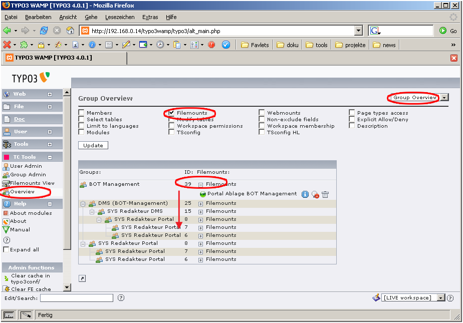
Task: Toggle the Expand all checkbox
Action: point(6,249)
